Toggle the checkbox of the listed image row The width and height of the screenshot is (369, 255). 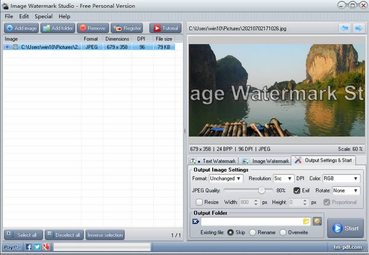[7, 47]
